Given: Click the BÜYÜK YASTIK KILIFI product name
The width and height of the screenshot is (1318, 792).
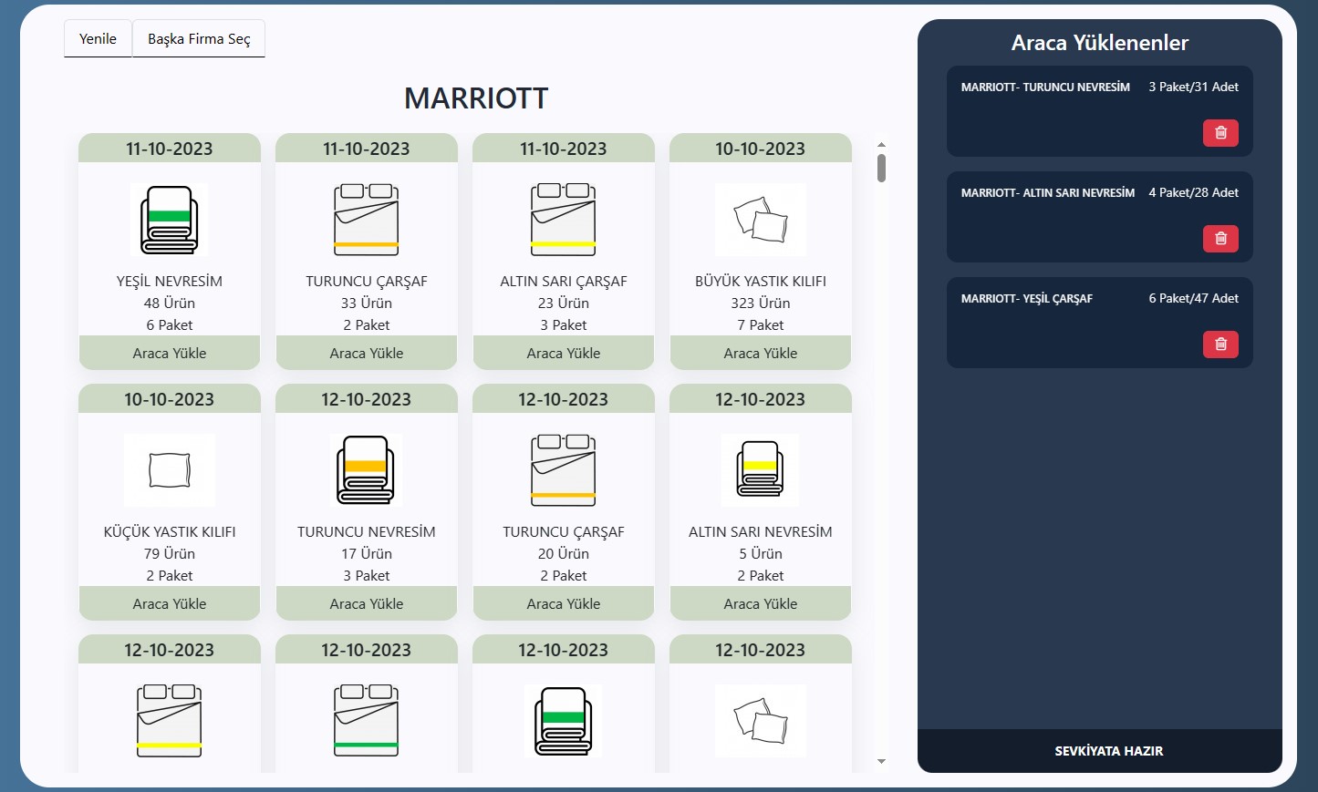Looking at the screenshot, I should click(761, 282).
